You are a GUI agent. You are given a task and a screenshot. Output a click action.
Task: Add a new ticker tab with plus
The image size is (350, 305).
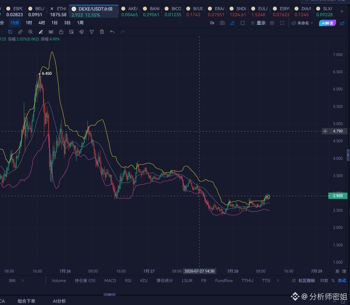tap(342, 11)
